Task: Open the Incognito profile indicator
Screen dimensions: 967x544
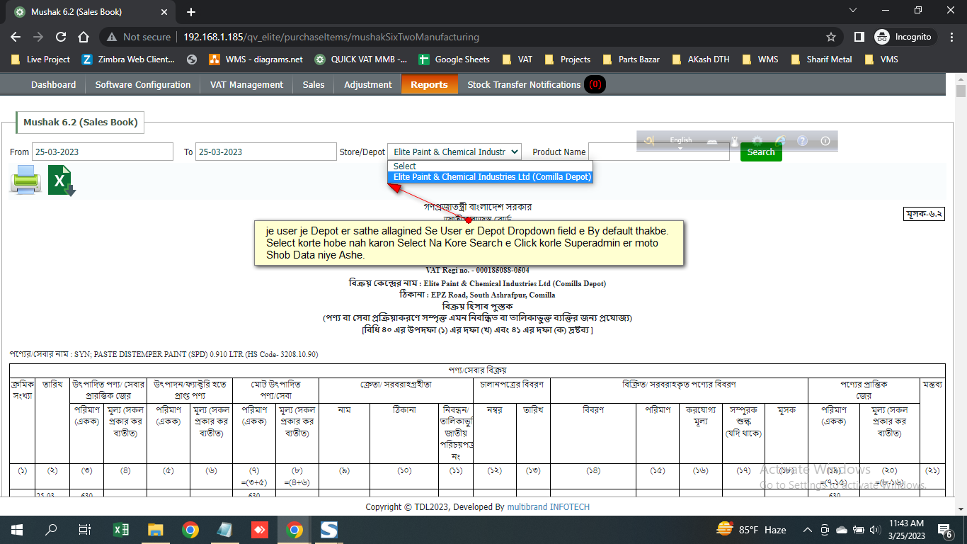Action: pos(905,37)
